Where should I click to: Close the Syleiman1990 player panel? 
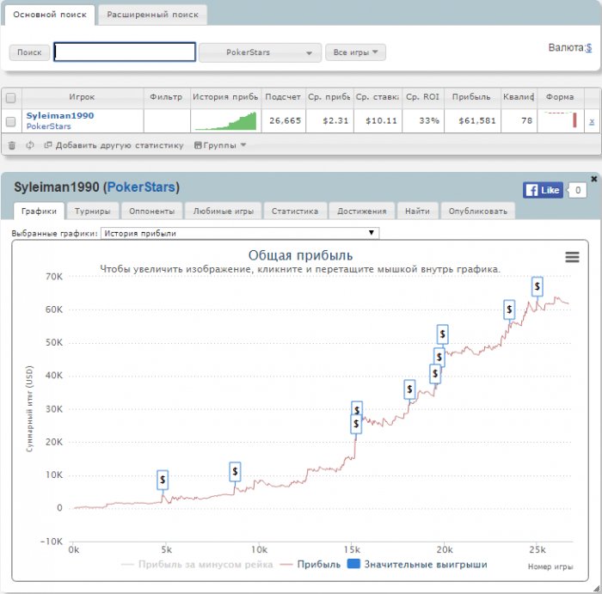tap(593, 179)
